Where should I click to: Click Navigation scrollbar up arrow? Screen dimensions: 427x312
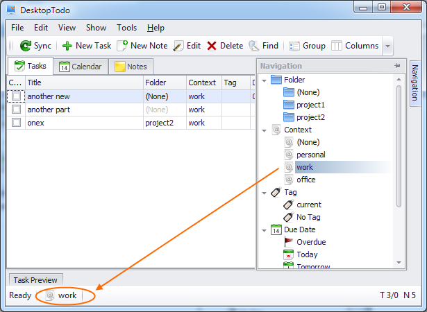point(399,79)
